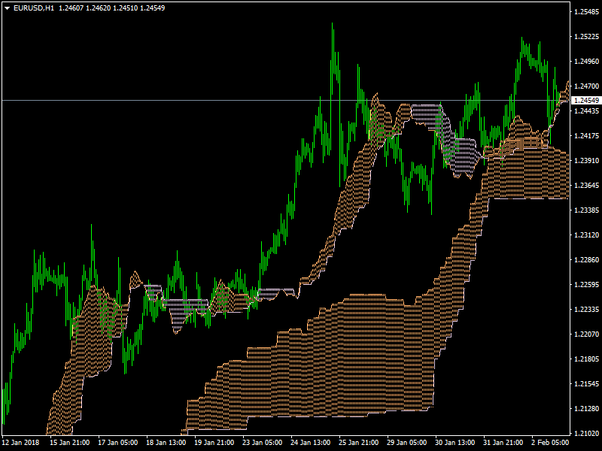
Task: Click the 1.21020 price scale label
Action: point(585,434)
